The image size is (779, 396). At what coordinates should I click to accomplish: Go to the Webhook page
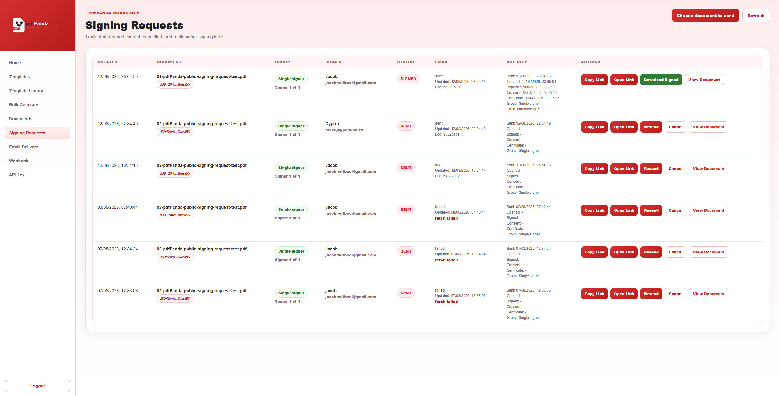click(37, 161)
